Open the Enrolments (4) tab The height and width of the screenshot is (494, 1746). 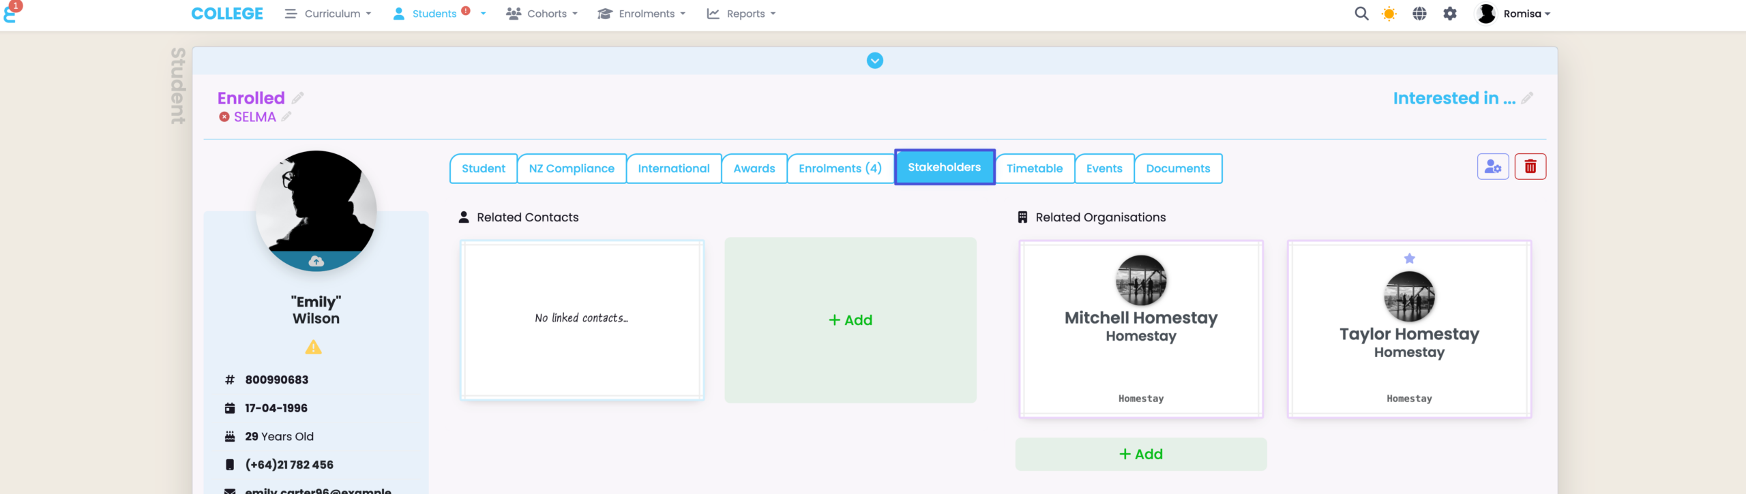pos(840,168)
